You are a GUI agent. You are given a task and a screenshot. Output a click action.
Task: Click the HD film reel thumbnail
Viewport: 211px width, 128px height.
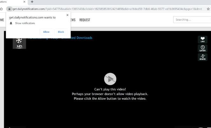click(x=19, y=43)
